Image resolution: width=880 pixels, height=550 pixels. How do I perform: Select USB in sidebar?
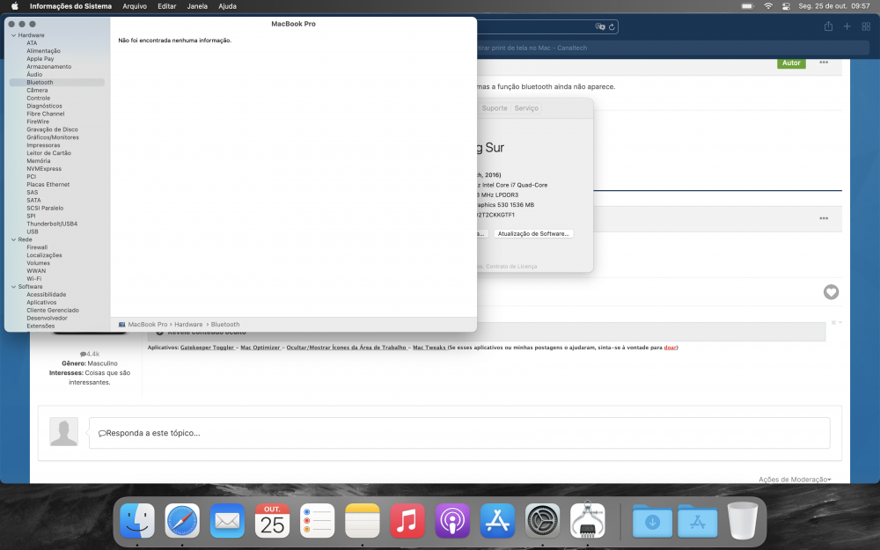pos(33,231)
